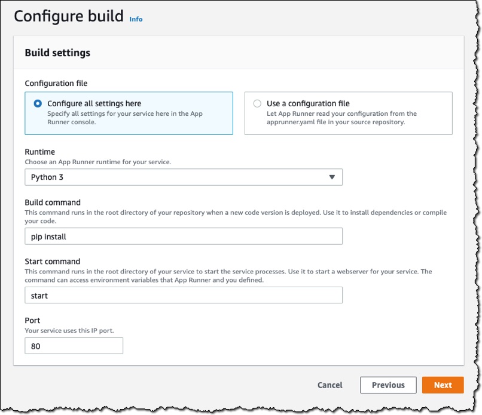Click the 'Use a configuration file' option card description
482x415 pixels.
tap(341, 118)
